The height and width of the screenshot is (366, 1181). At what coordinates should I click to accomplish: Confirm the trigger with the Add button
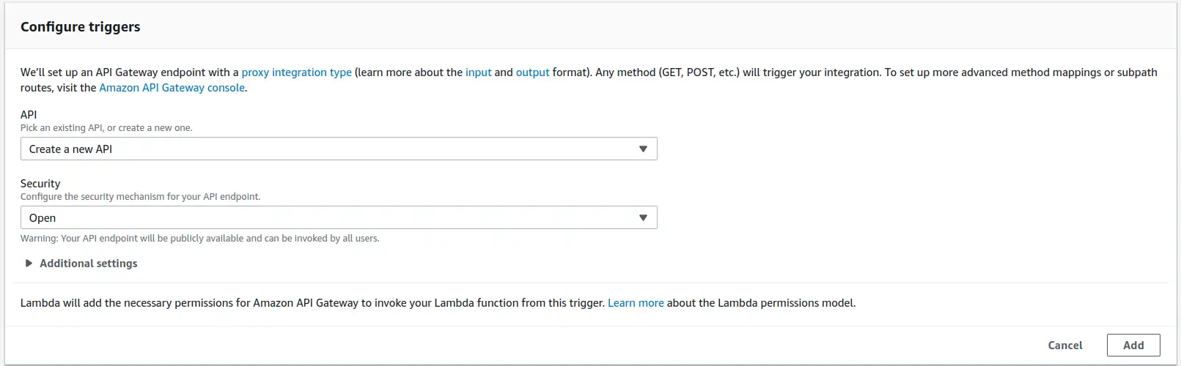click(x=1133, y=346)
